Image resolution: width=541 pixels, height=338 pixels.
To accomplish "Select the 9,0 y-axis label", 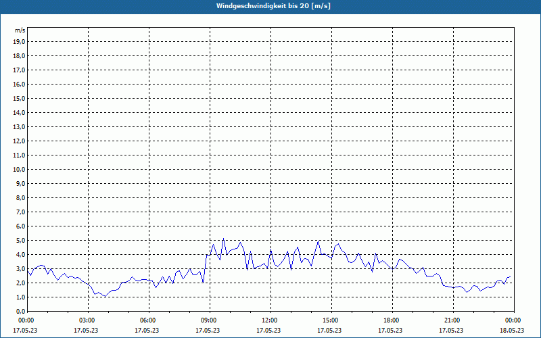I will coord(20,183).
